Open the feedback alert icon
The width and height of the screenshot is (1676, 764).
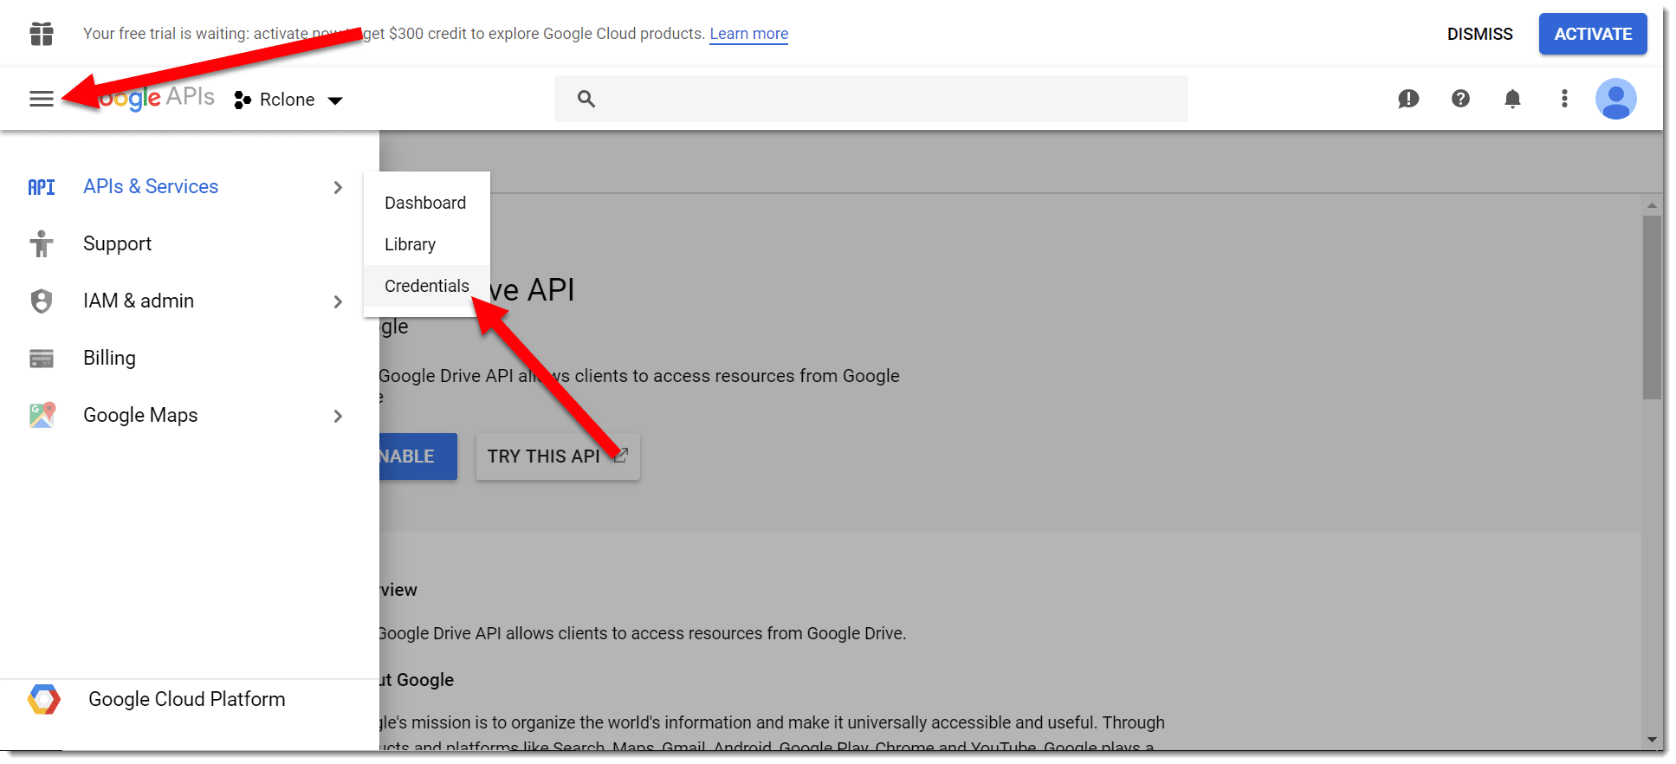[x=1408, y=99]
